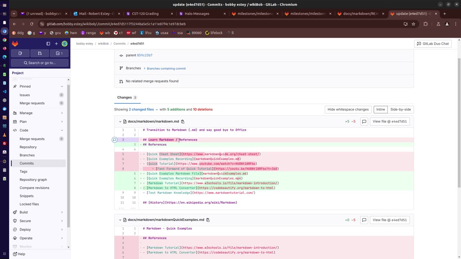Open Issues in the sidebar
The image size is (461, 259).
coord(38,95)
